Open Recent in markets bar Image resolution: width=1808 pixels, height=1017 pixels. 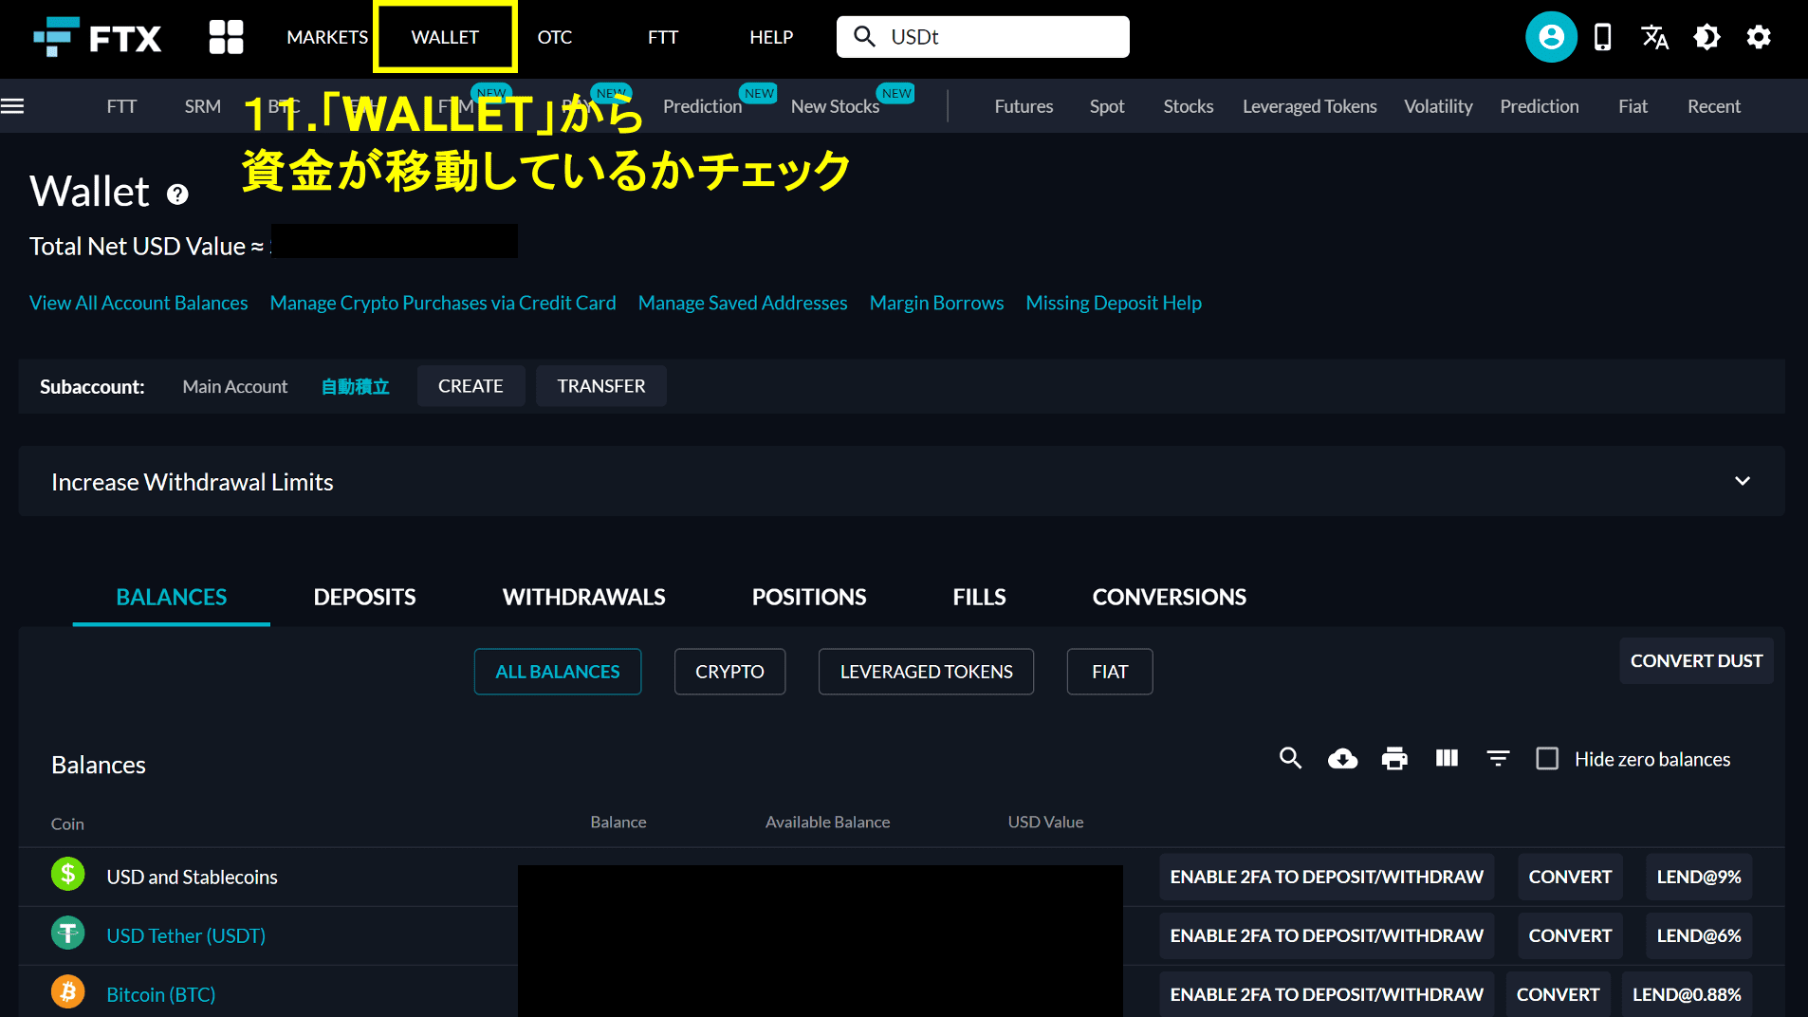[x=1713, y=106]
